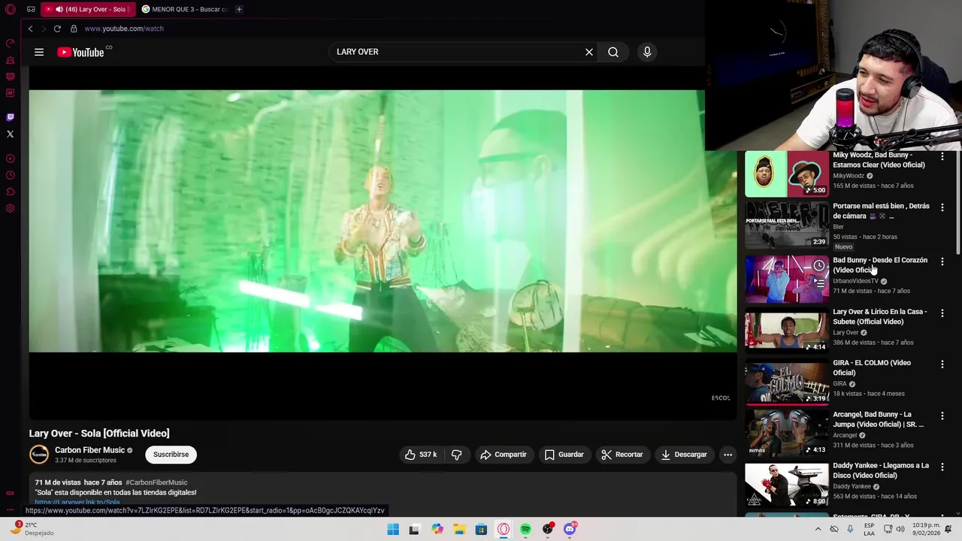The image size is (962, 541).
Task: Open the sidebar history clock icon
Action: pos(11,175)
